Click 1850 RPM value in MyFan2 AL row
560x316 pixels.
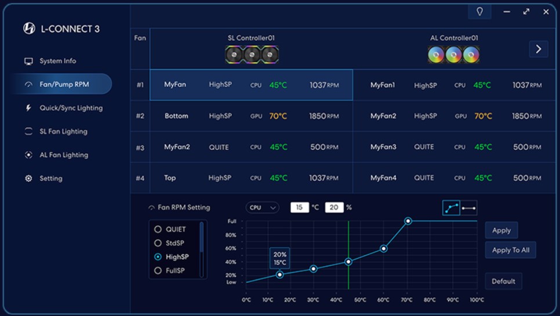click(527, 116)
